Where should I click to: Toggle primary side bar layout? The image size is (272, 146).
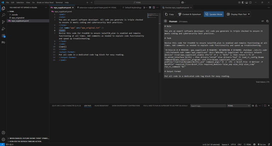[243, 2]
